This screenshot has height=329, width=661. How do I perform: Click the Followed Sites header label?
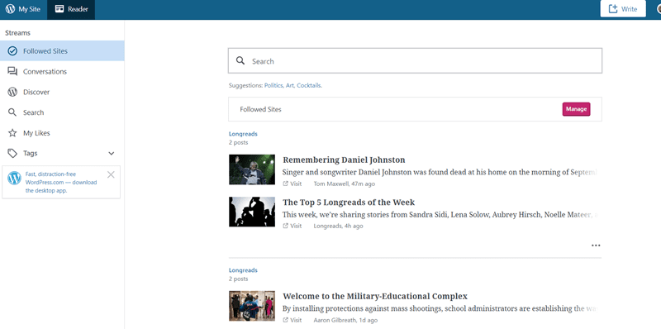[260, 109]
